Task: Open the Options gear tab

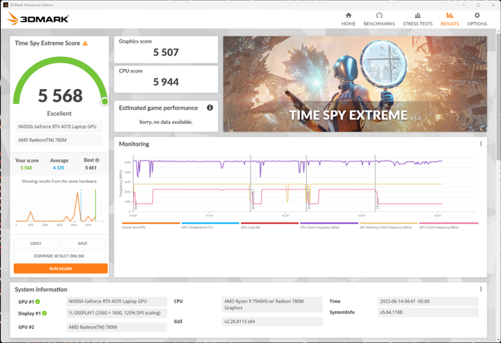Action: click(477, 19)
